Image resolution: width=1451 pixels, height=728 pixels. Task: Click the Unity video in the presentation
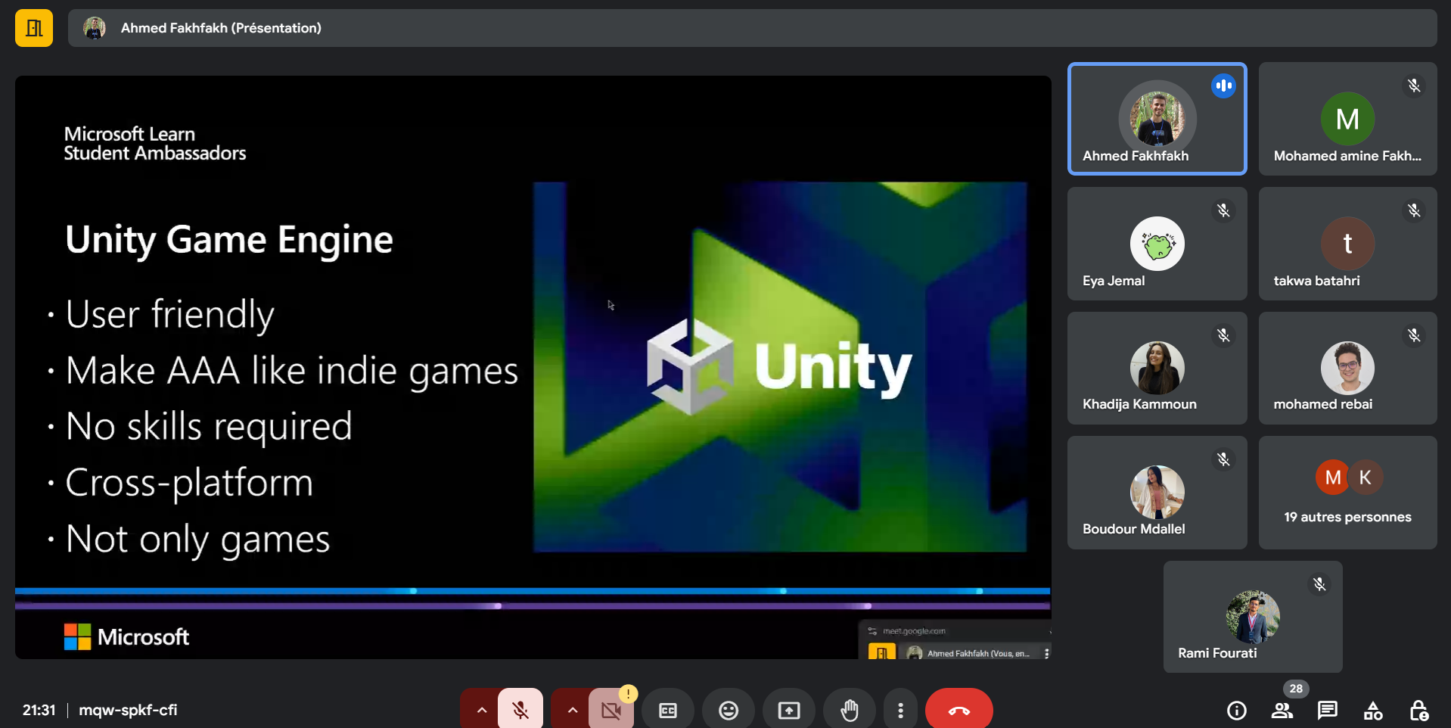click(x=780, y=367)
